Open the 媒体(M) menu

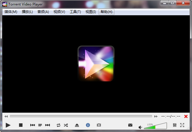click(11, 12)
